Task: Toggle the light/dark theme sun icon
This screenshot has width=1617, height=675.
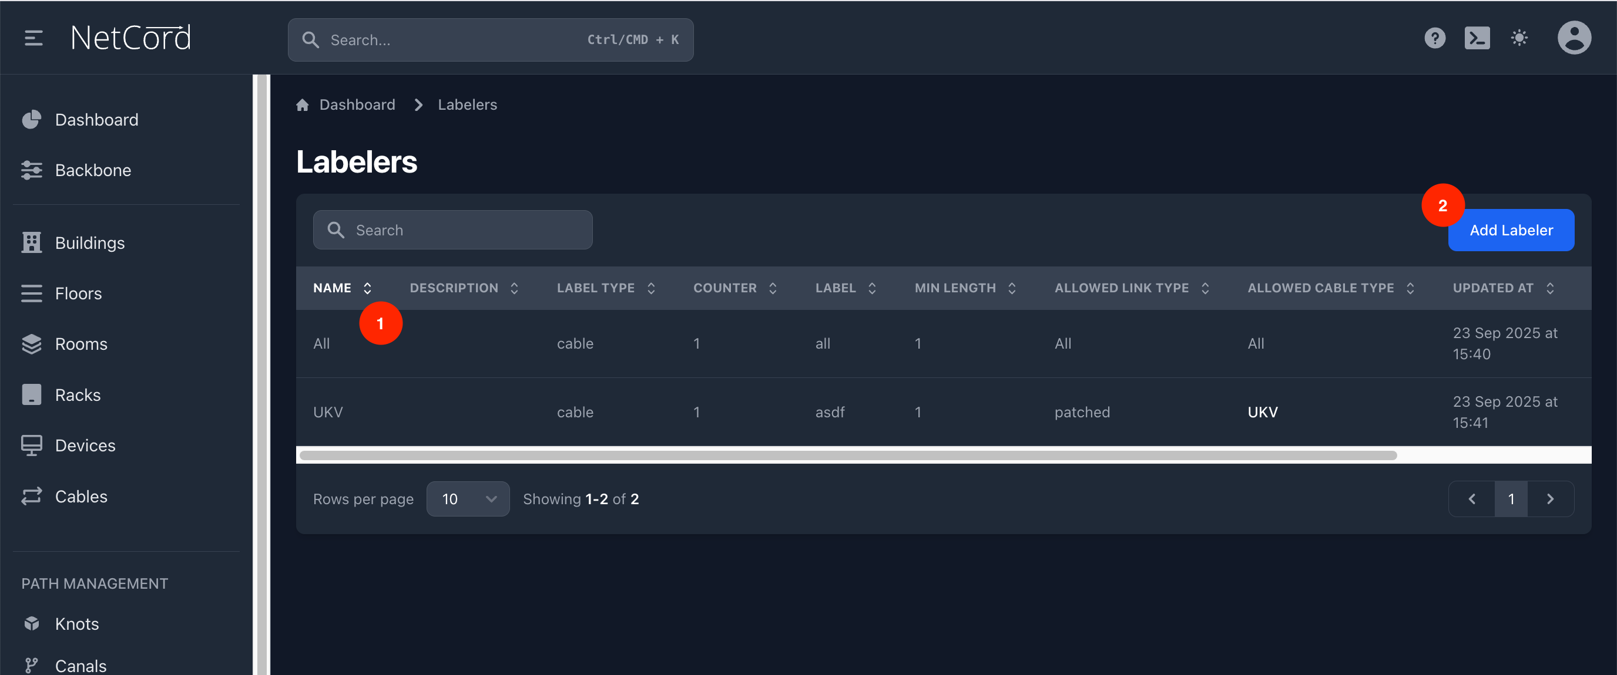Action: click(x=1518, y=38)
